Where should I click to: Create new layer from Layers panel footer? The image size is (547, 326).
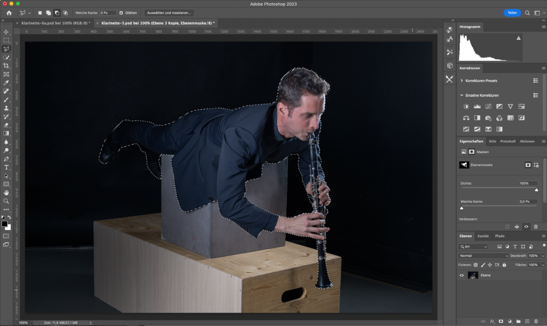point(527,322)
